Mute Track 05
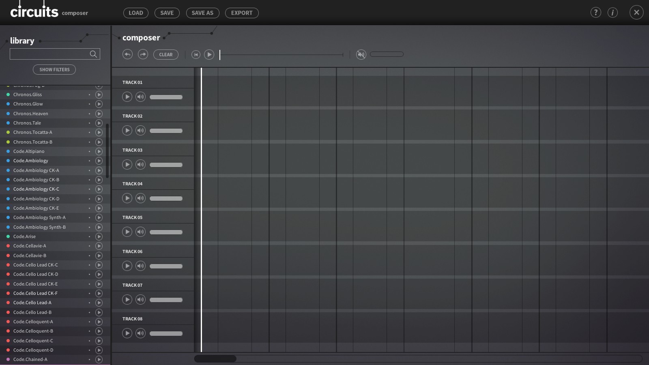649x365 pixels. point(140,232)
